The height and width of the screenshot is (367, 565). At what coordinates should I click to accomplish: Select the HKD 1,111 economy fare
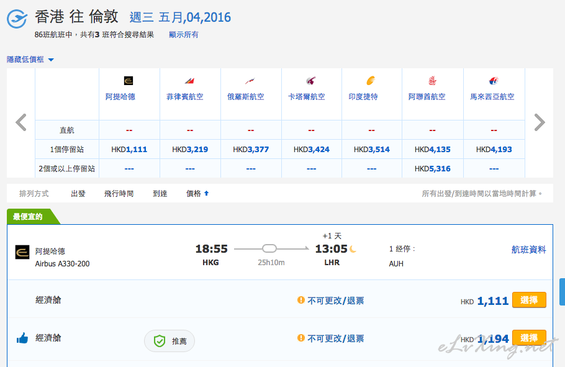tap(529, 300)
